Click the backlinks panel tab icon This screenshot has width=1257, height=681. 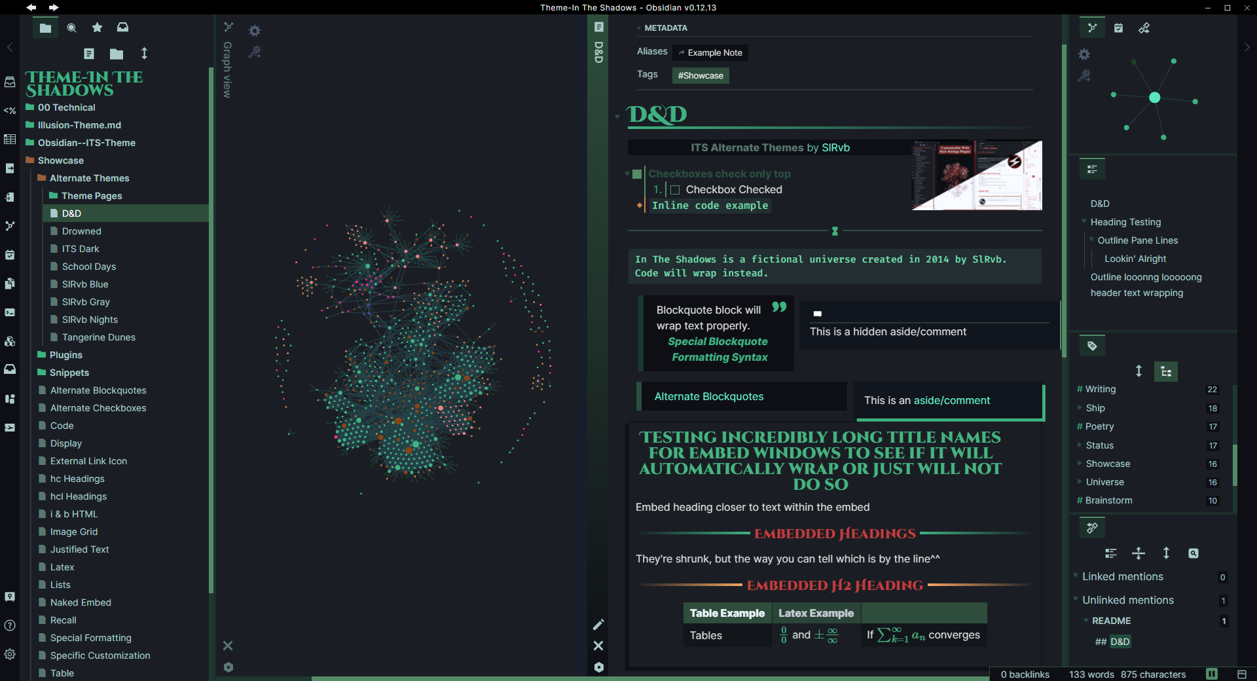click(1092, 527)
